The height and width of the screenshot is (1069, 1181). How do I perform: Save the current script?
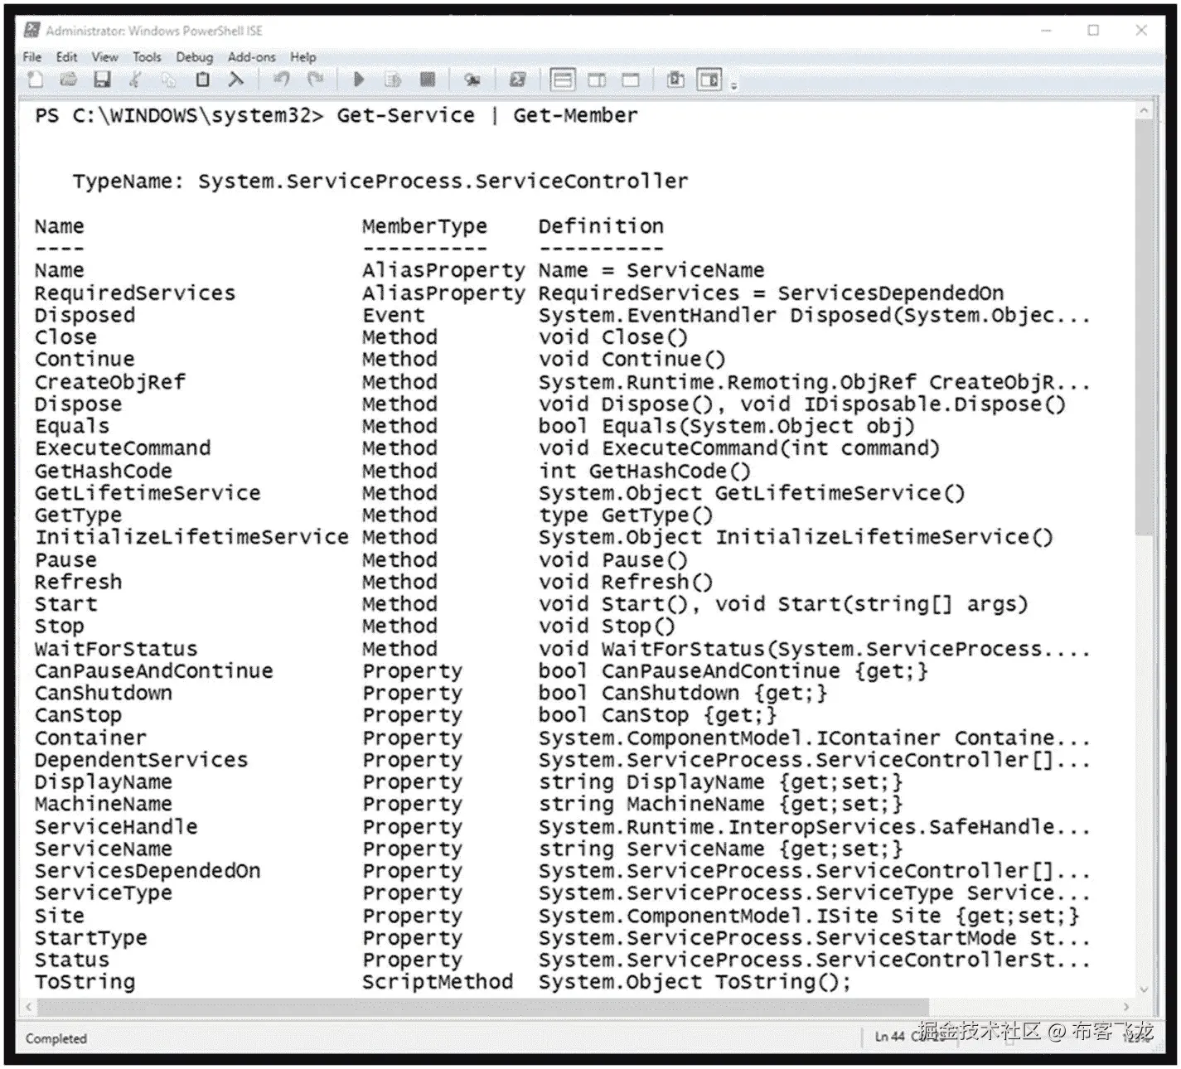click(101, 80)
